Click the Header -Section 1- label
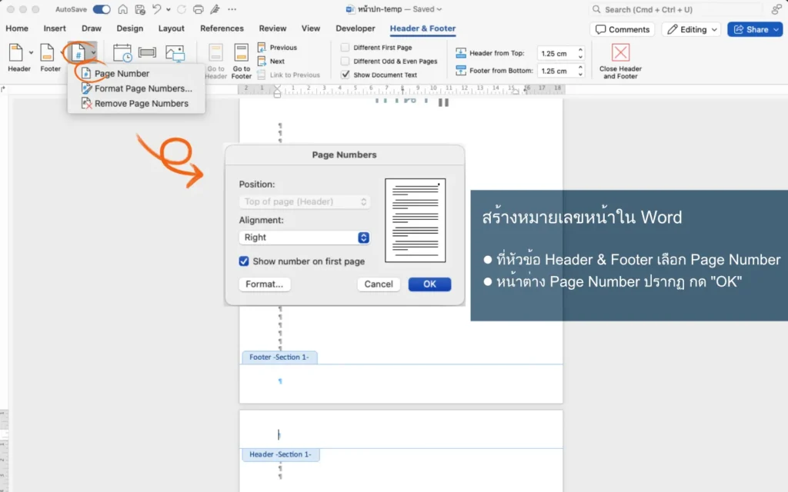The width and height of the screenshot is (788, 492). (280, 454)
